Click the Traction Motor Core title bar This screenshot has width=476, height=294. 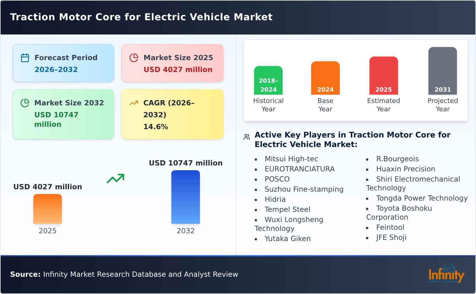coord(141,17)
